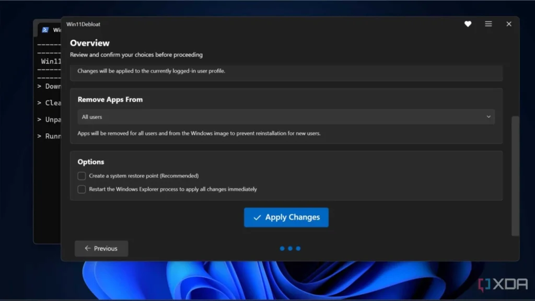Image resolution: width=535 pixels, height=301 pixels.
Task: Open the All users dropdown
Action: [286, 117]
